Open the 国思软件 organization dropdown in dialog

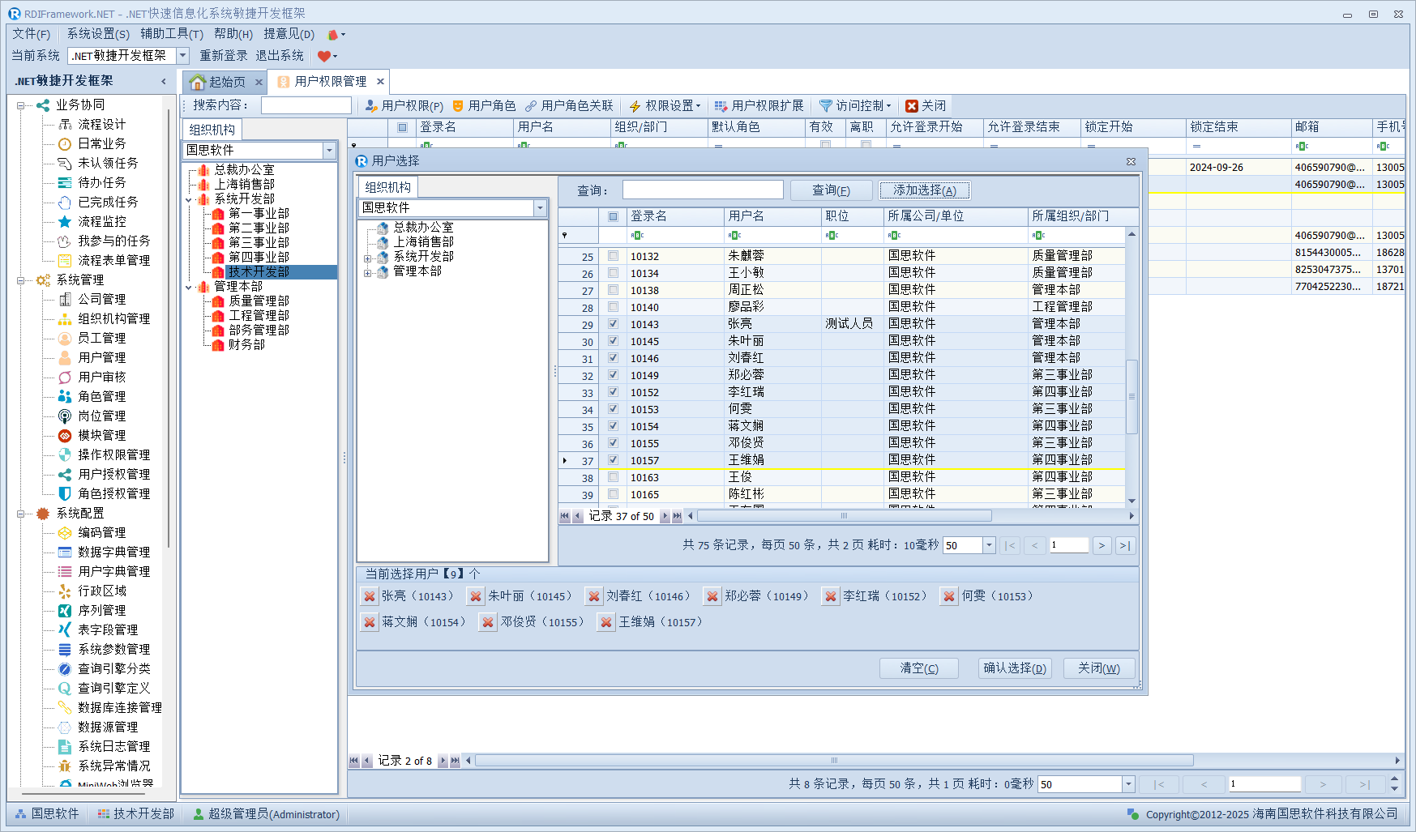click(x=540, y=208)
